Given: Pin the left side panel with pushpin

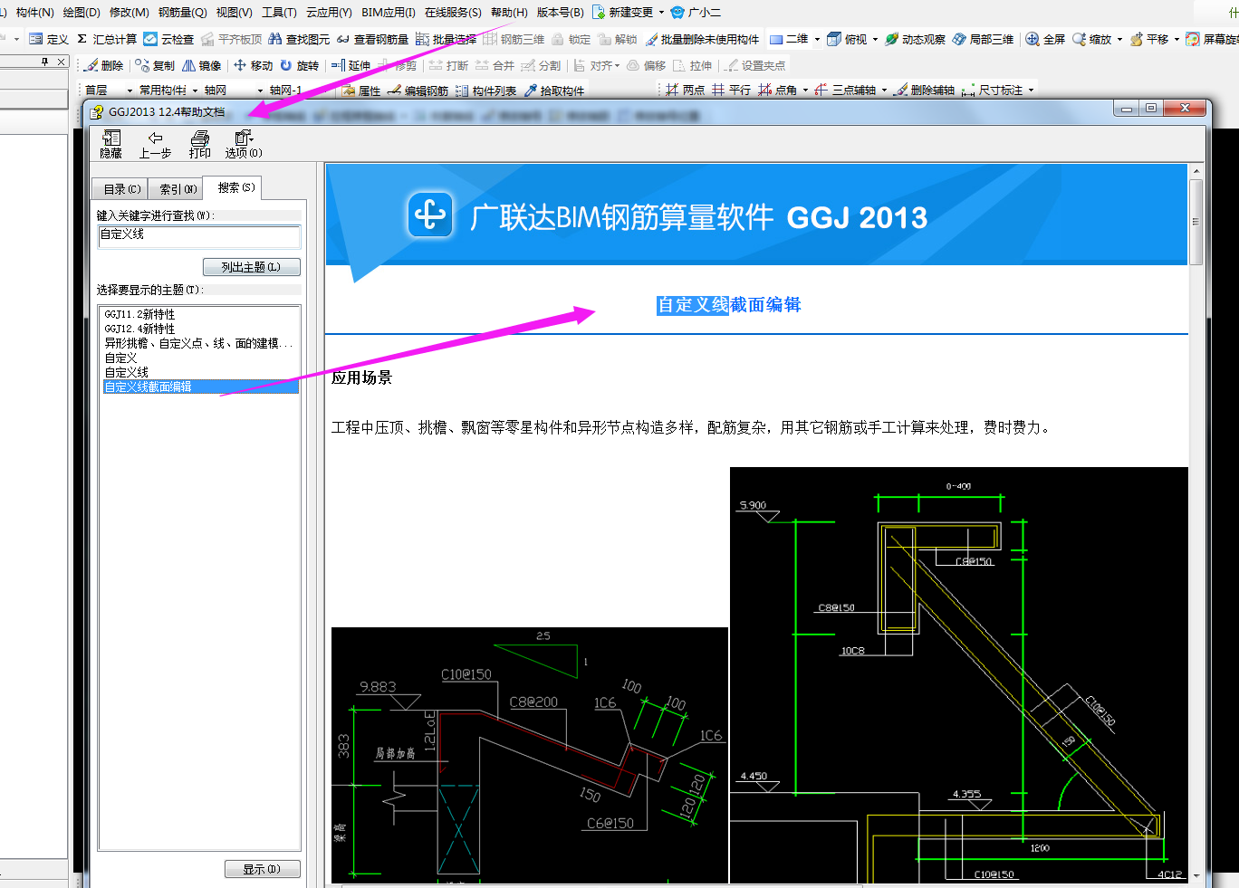Looking at the screenshot, I should point(45,62).
